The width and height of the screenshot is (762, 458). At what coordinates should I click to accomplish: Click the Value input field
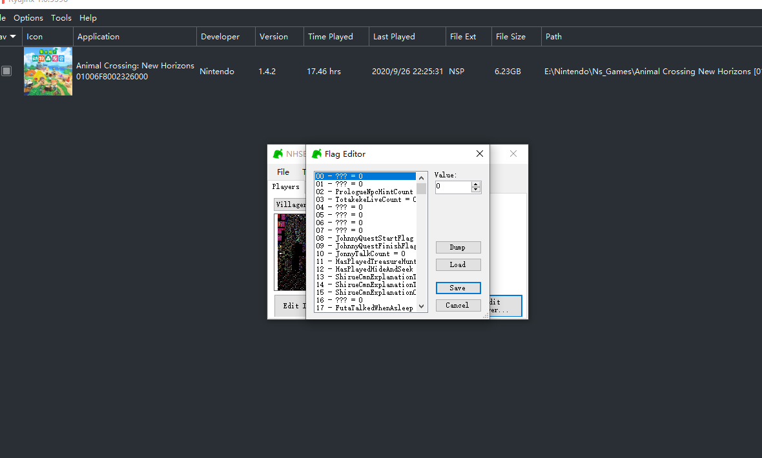(453, 187)
